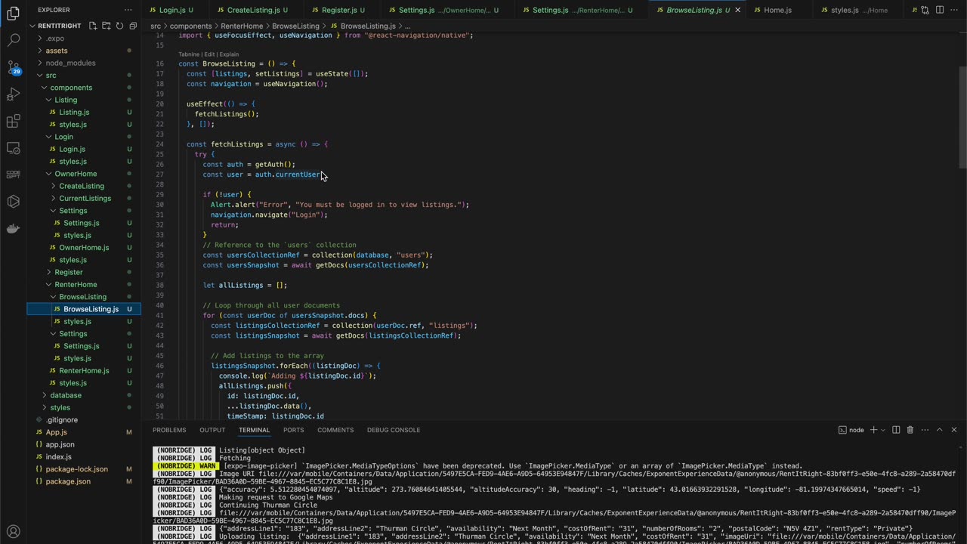
Task: Expand the Register folder
Action: 83,272
